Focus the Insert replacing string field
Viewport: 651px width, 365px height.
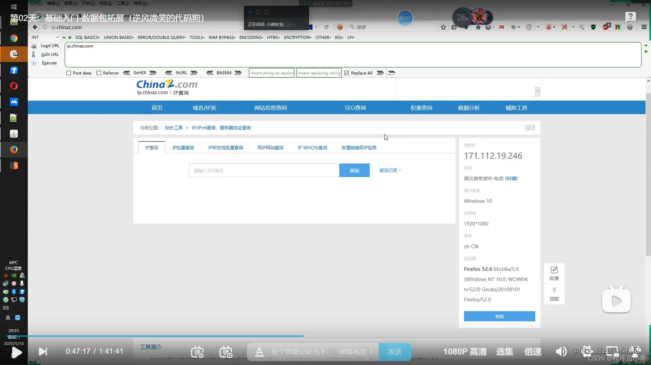(x=319, y=73)
